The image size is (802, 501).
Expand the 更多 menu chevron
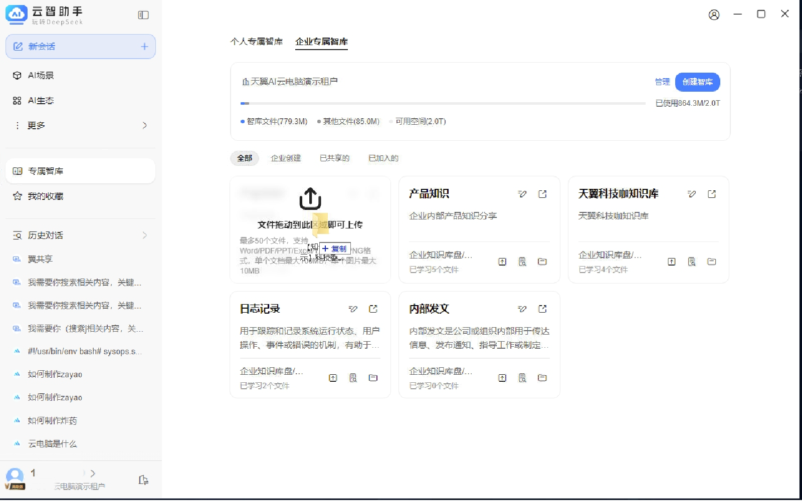[144, 125]
